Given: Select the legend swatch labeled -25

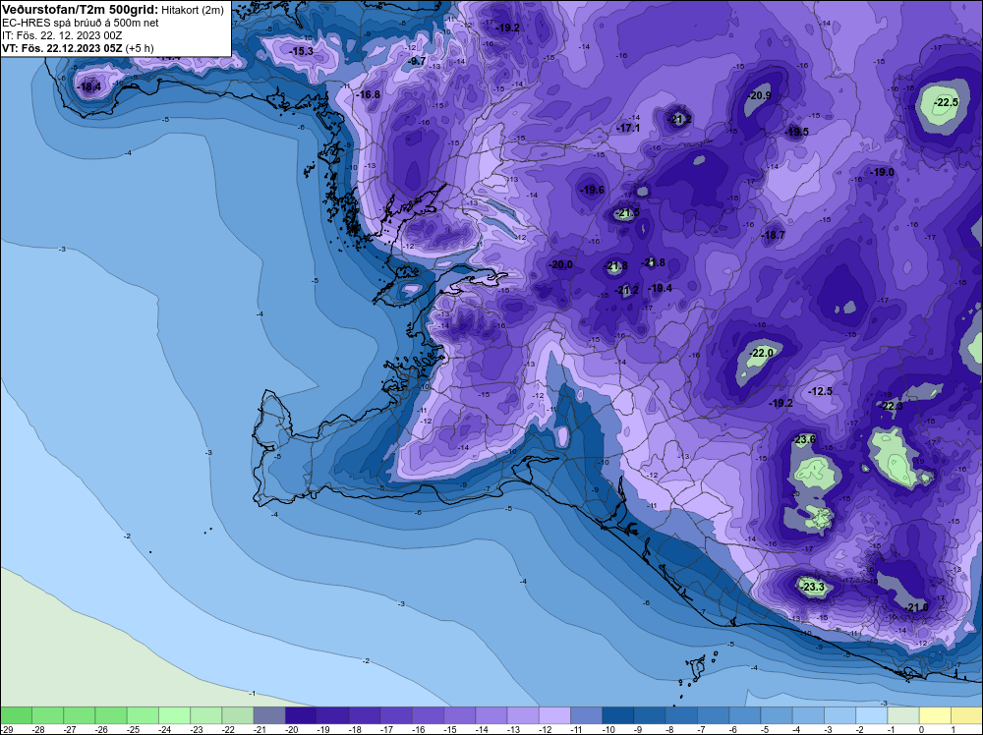Looking at the screenshot, I should point(143,715).
